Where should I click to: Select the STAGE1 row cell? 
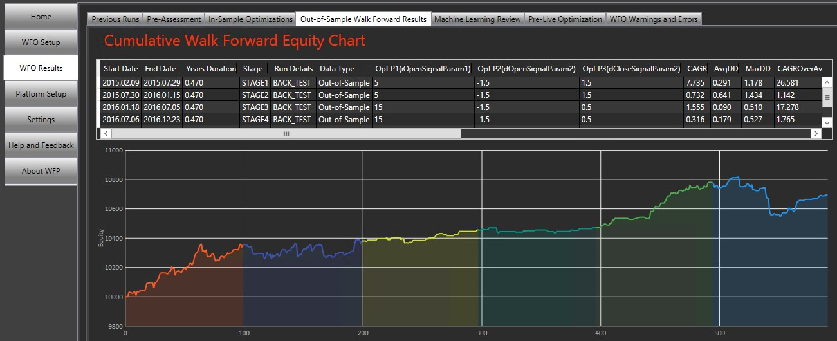tap(255, 82)
